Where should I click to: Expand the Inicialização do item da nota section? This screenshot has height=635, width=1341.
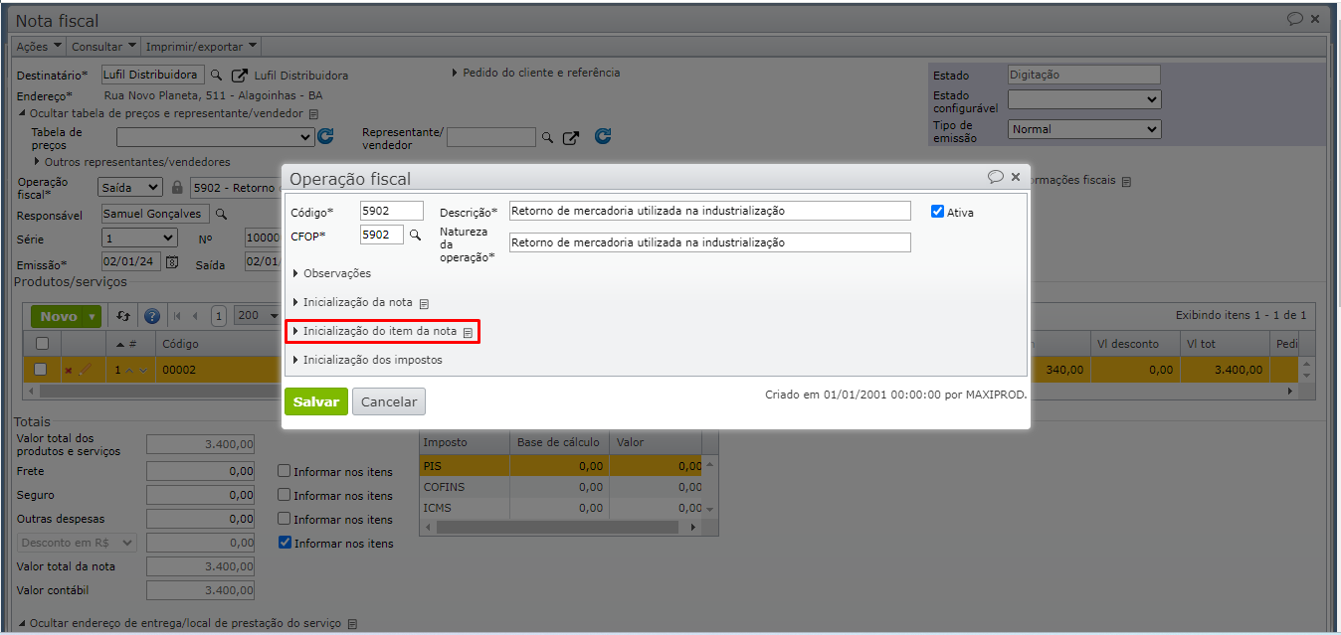click(x=379, y=331)
